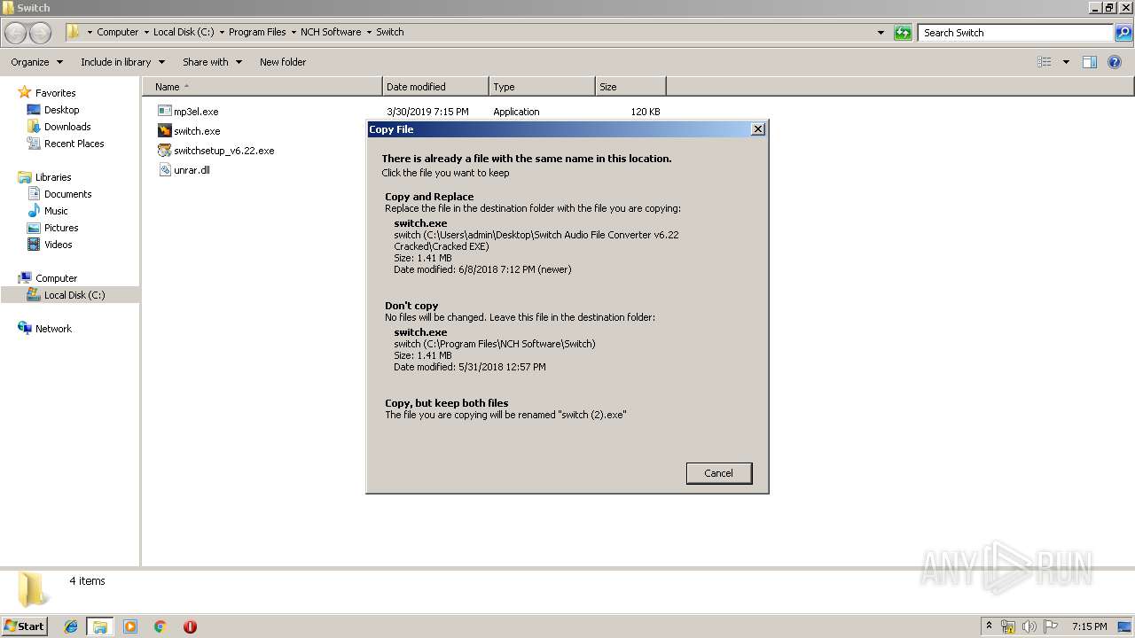Viewport: 1135px width, 638px height.
Task: Select Libraries in the navigation pane
Action: pos(53,177)
